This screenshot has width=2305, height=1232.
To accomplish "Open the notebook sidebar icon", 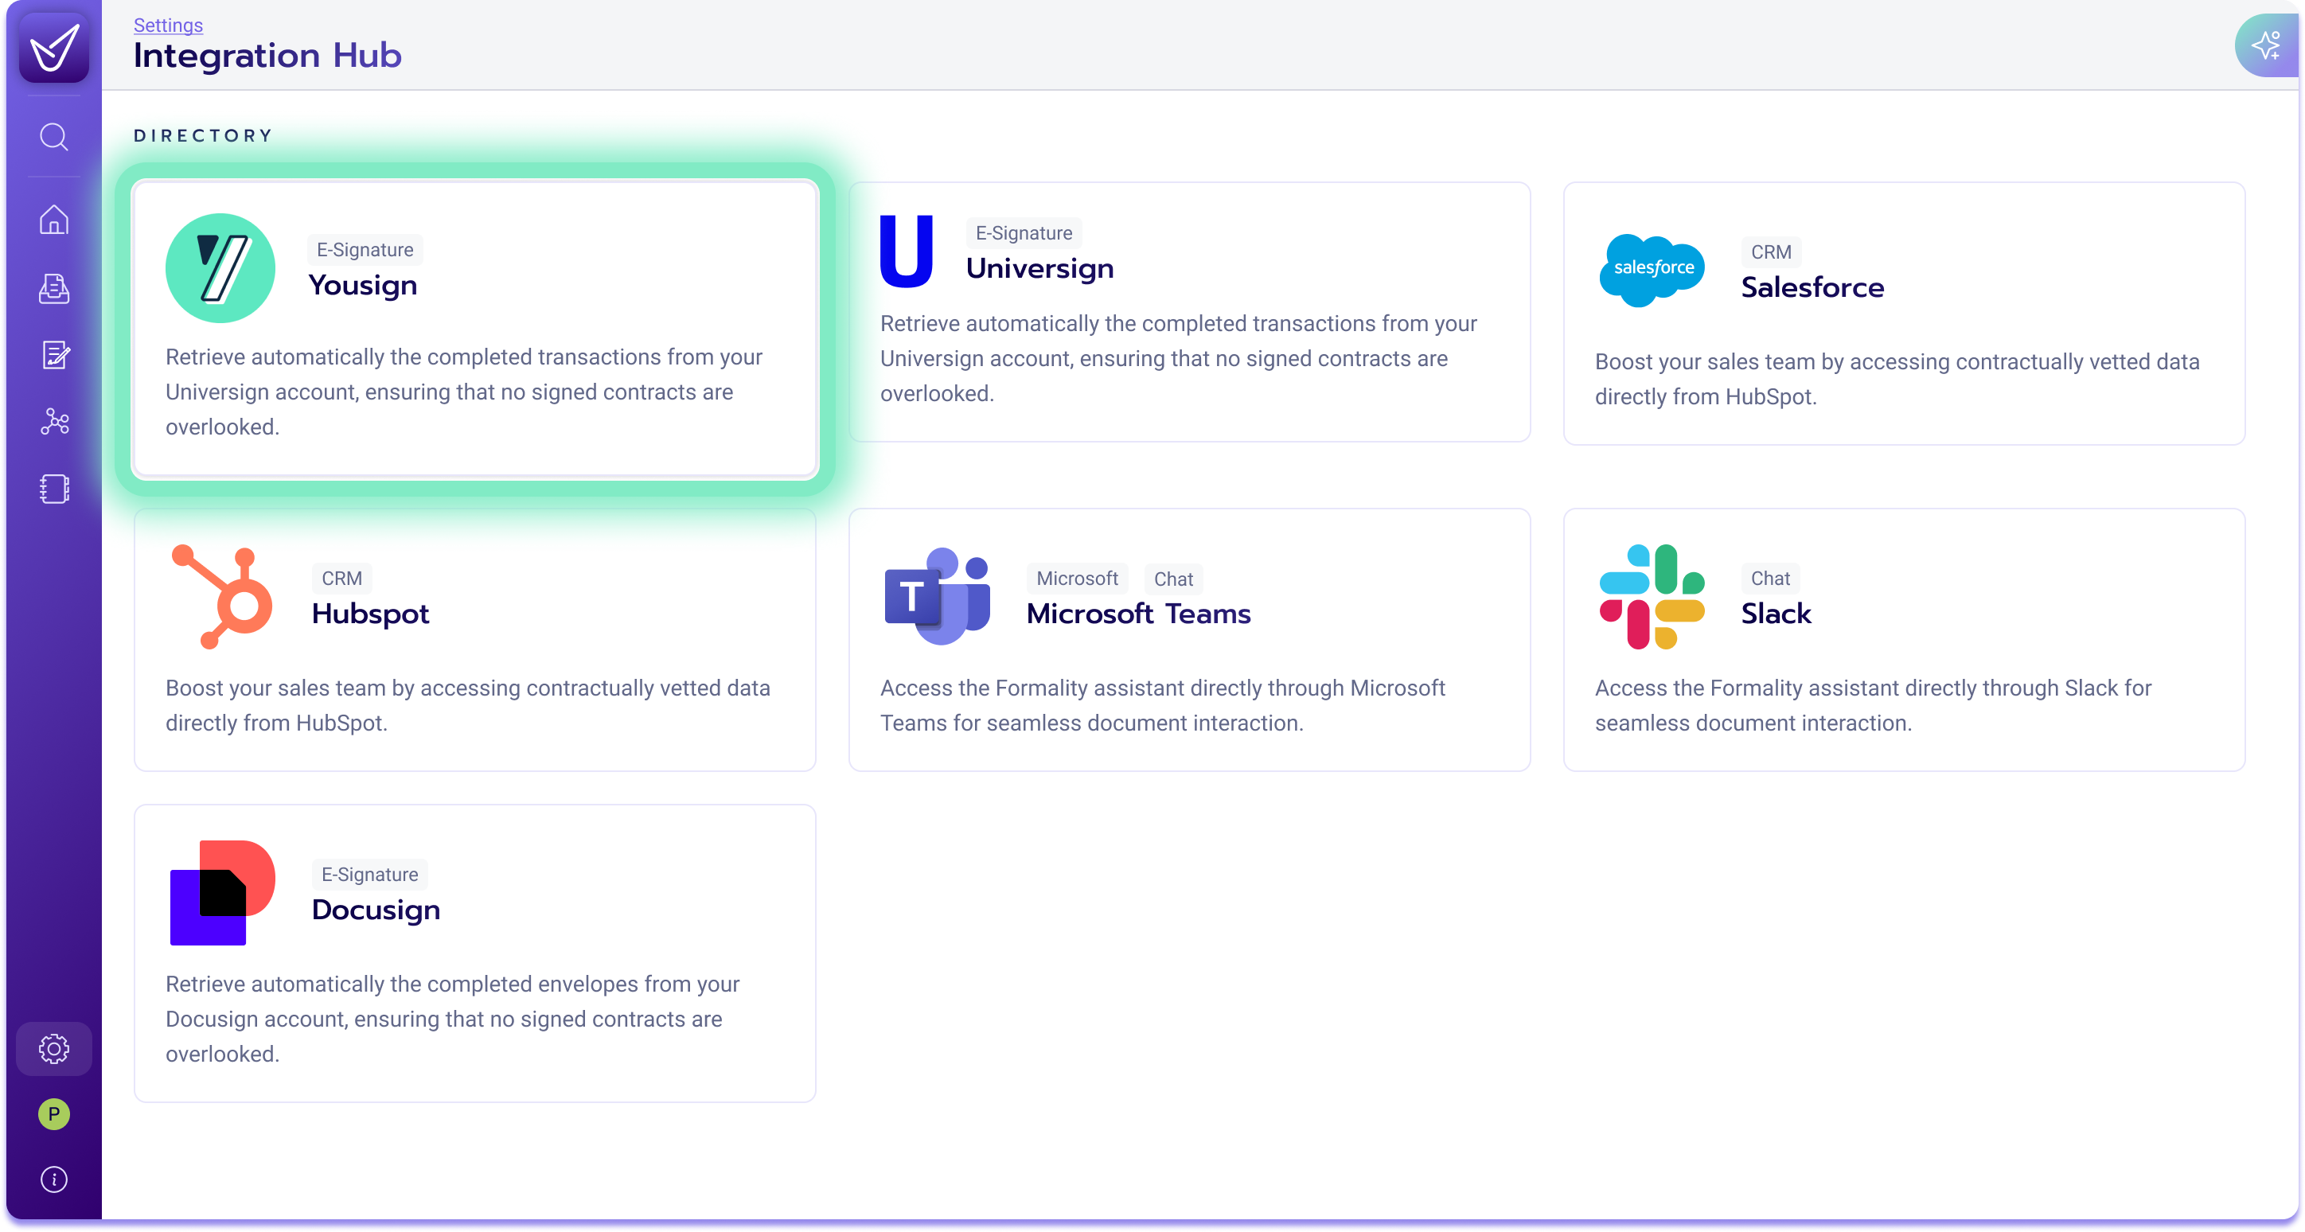I will [53, 489].
